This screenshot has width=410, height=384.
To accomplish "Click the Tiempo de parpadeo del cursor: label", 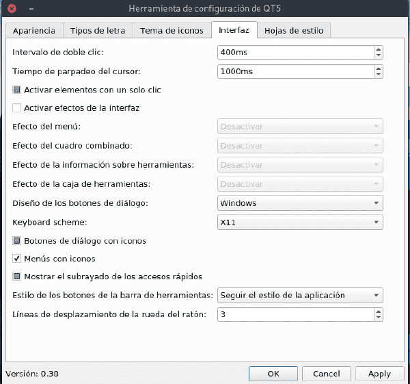I will point(77,71).
